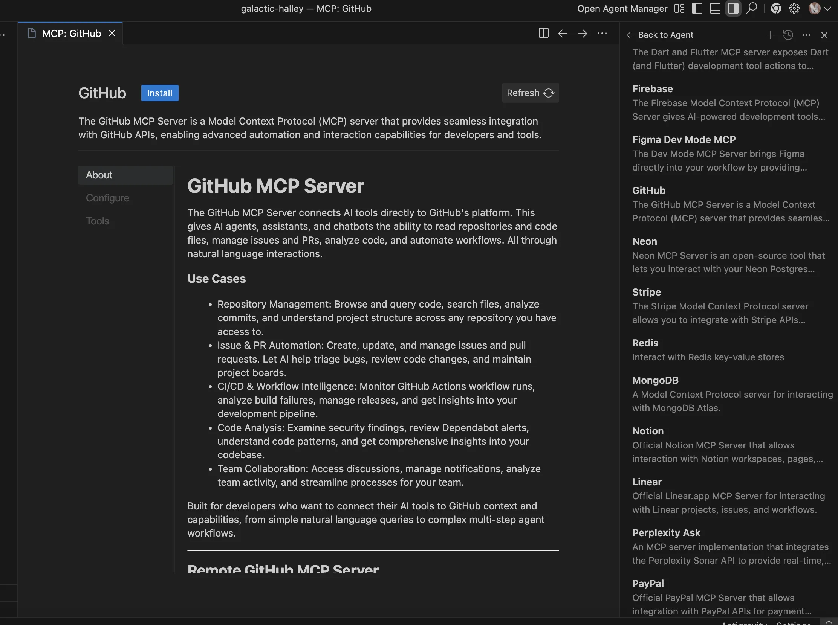Screen dimensions: 838x625
Task: Toggle the bottom panel visibility
Action: pyautogui.click(x=714, y=8)
